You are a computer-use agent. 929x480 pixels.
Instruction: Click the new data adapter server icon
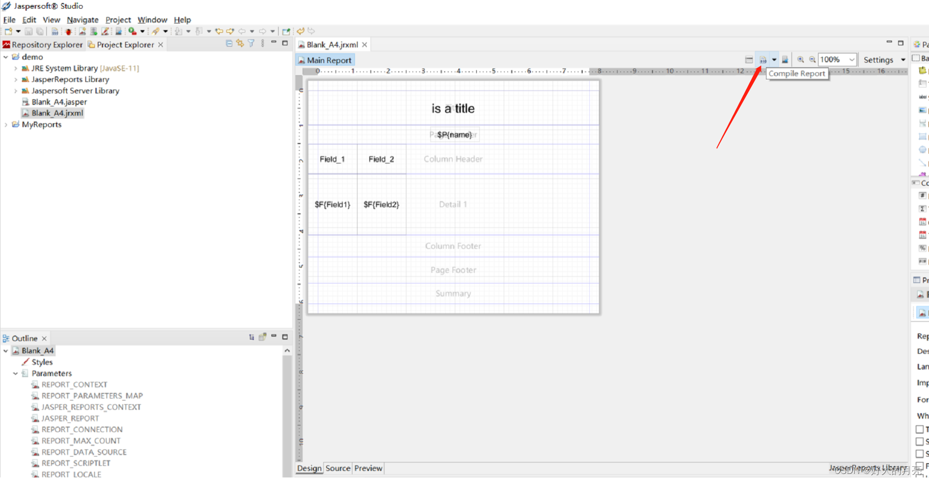pos(94,31)
